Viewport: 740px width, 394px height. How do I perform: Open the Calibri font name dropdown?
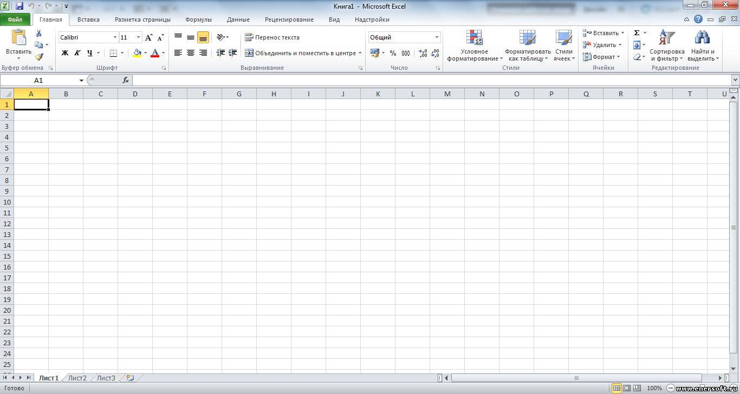(x=115, y=37)
